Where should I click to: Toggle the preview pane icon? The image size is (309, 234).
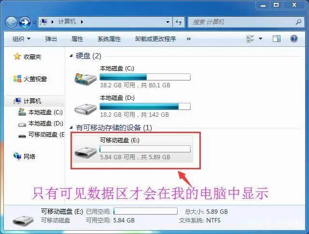277,39
